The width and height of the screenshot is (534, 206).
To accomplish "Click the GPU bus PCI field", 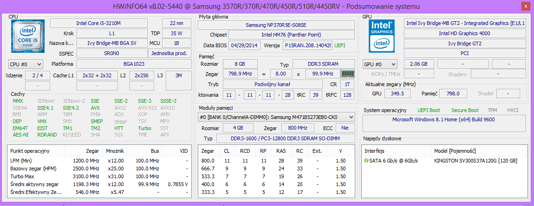I will click(464, 53).
